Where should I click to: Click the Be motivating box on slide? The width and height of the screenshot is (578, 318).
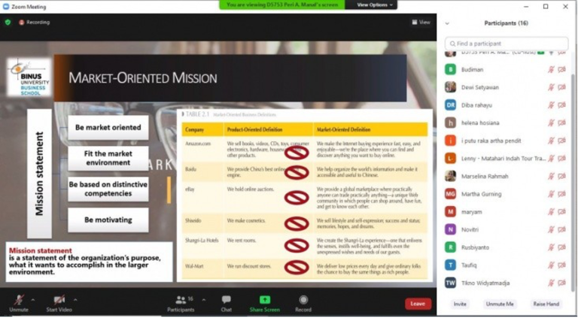tap(108, 220)
